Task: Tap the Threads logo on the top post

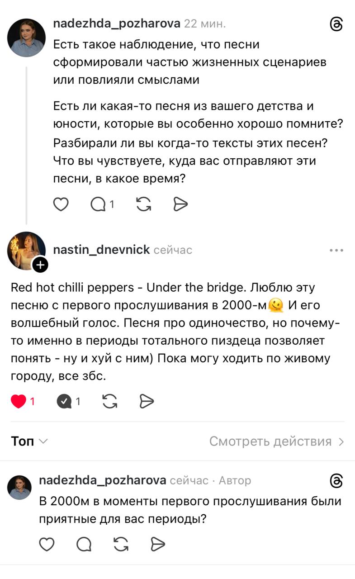Action: pyautogui.click(x=337, y=24)
